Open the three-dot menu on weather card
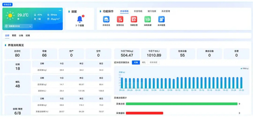This screenshot has width=253, height=119. [x=60, y=10]
